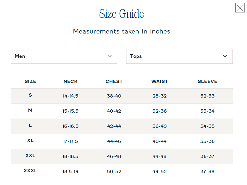Screen dimensions: 247x185
Task: Select the WAIST column header
Action: pyautogui.click(x=160, y=81)
